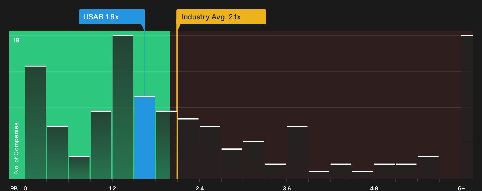This screenshot has width=482, height=191.
Task: Click the '1.2' x-axis tick label
Action: (112, 188)
